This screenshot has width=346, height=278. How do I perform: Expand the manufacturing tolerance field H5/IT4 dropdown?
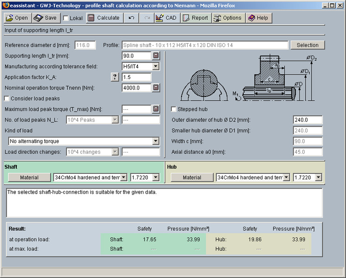156,66
